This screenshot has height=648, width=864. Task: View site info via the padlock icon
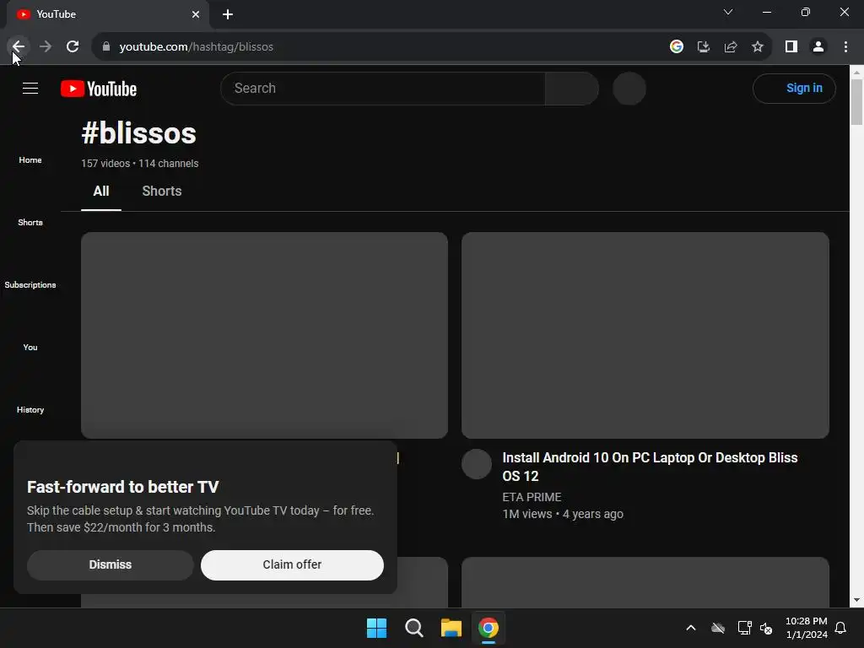tap(106, 47)
